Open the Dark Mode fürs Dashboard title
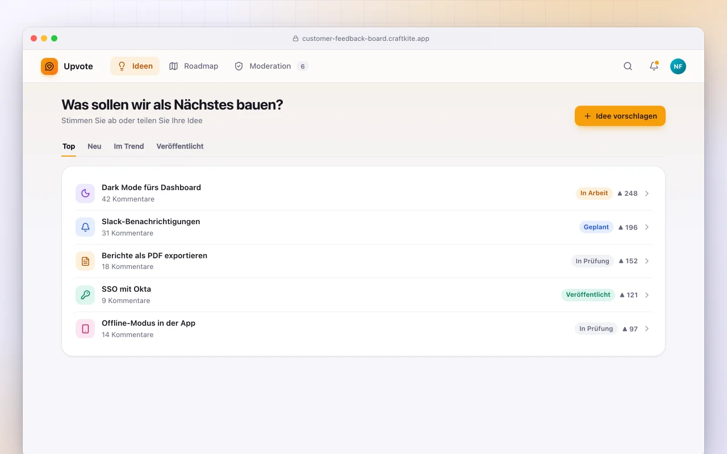 click(x=151, y=187)
